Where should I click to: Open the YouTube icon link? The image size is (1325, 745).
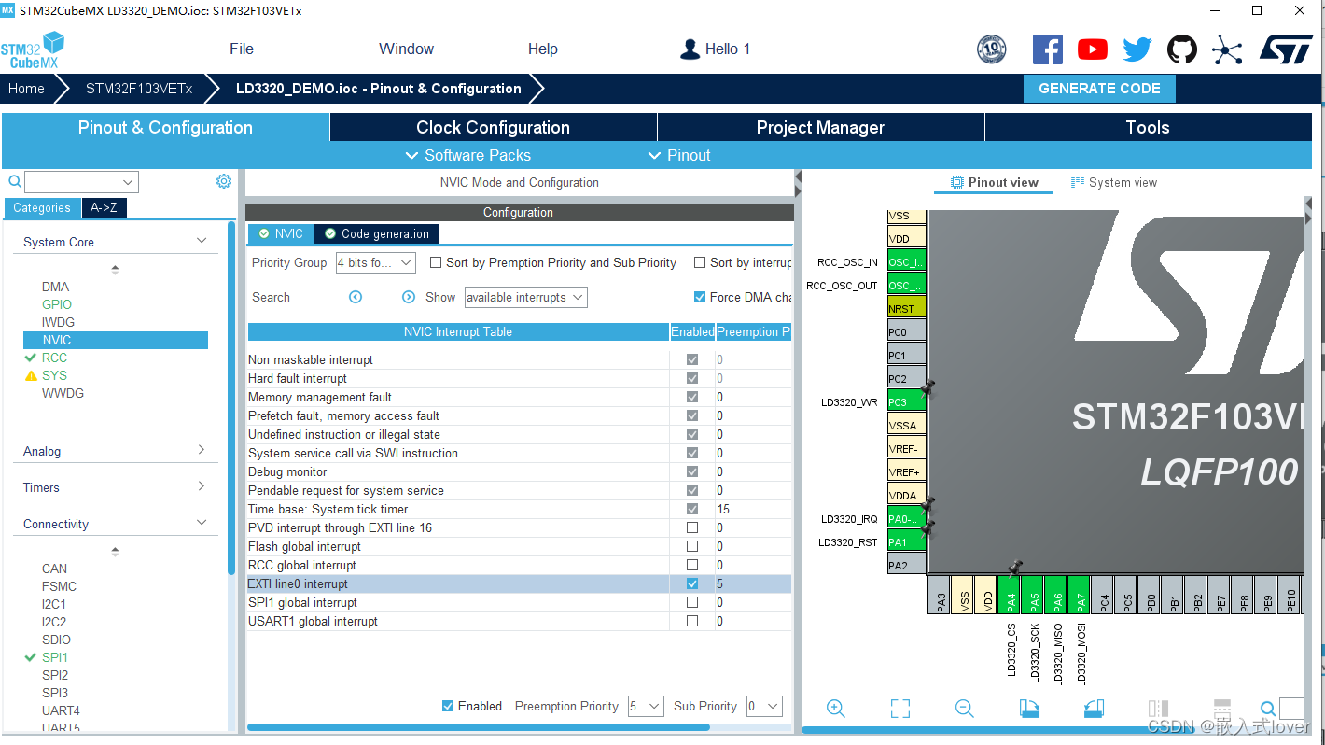click(1092, 49)
